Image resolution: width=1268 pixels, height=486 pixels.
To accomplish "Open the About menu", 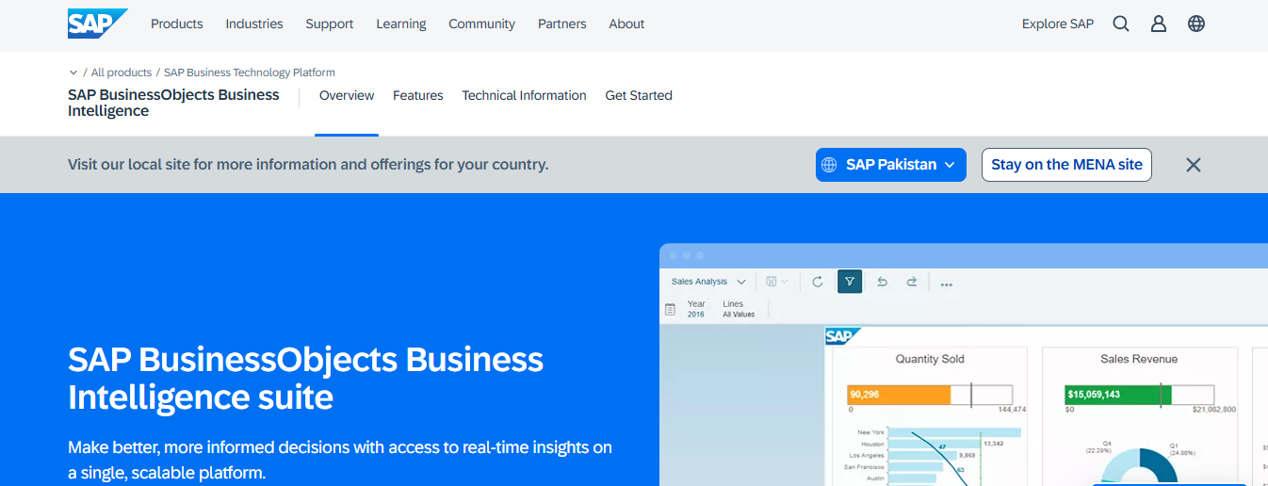I will click(626, 24).
